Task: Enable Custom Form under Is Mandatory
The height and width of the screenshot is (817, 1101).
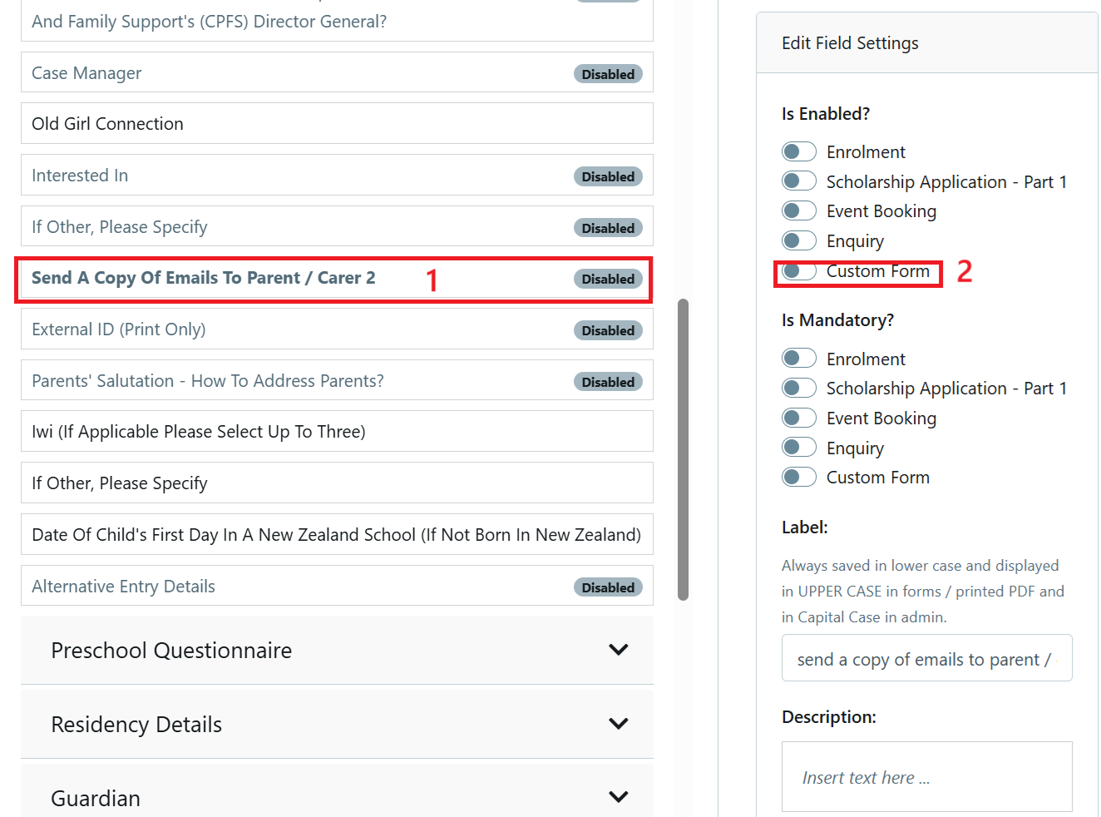Action: tap(798, 476)
